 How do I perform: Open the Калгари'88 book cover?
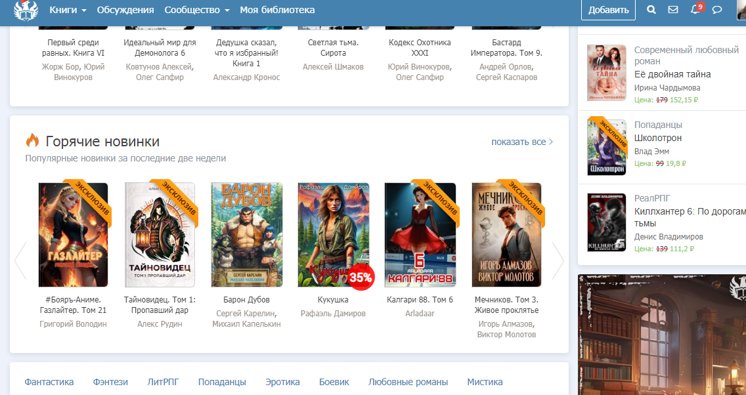click(420, 235)
